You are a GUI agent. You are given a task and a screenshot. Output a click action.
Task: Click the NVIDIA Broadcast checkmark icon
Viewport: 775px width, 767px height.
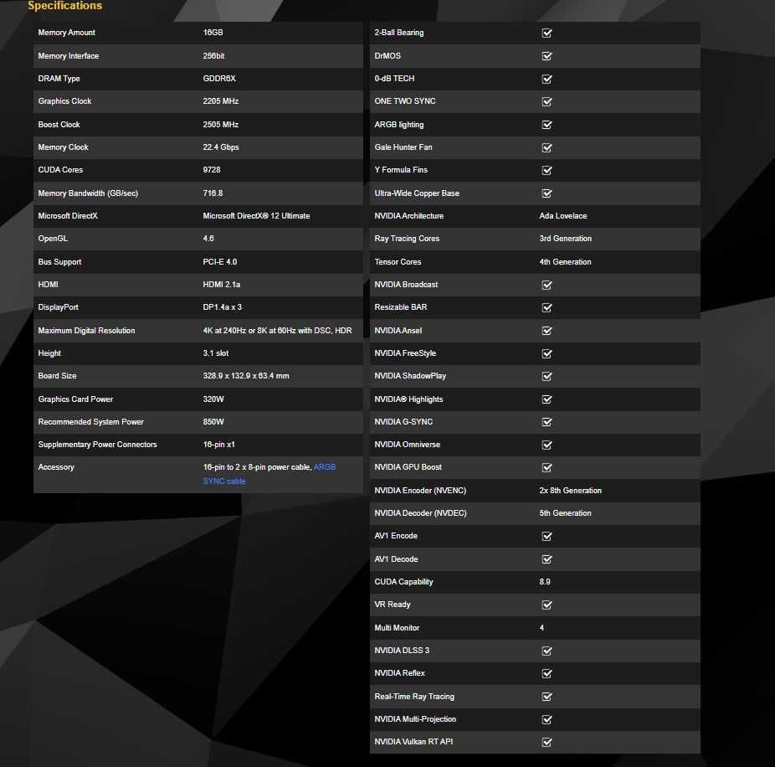547,286
